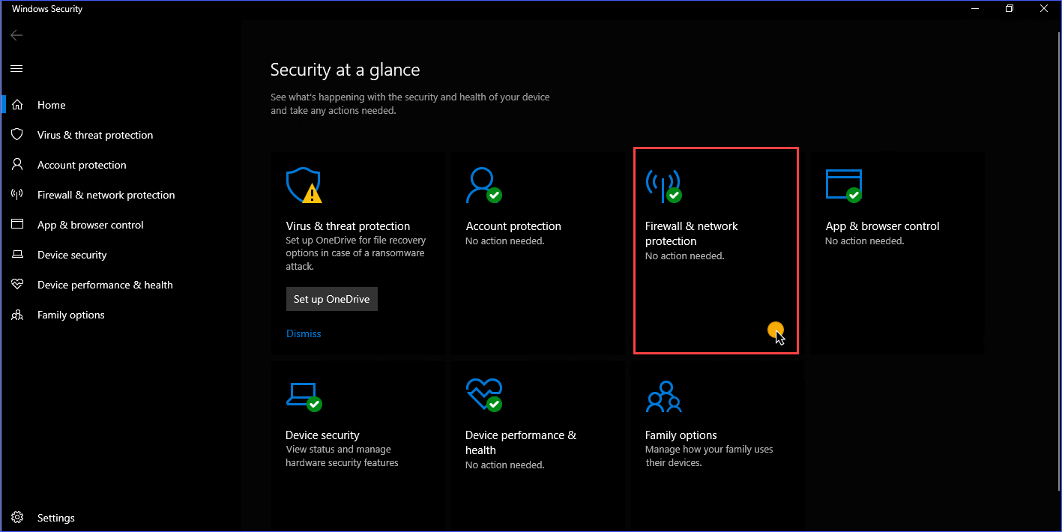The image size is (1062, 532).
Task: Select the Virus & threat protection shield icon
Action: 16,134
